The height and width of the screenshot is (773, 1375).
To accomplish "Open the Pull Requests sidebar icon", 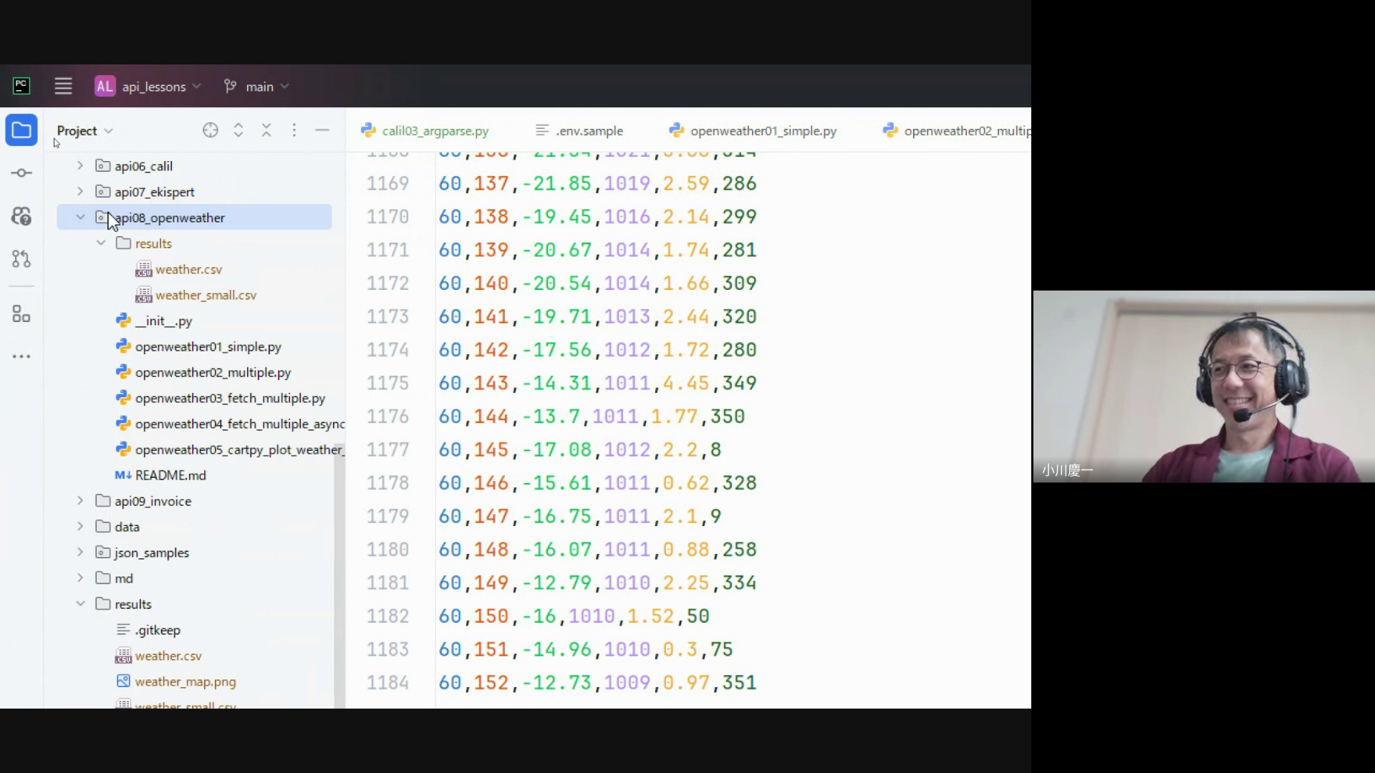I will click(21, 258).
